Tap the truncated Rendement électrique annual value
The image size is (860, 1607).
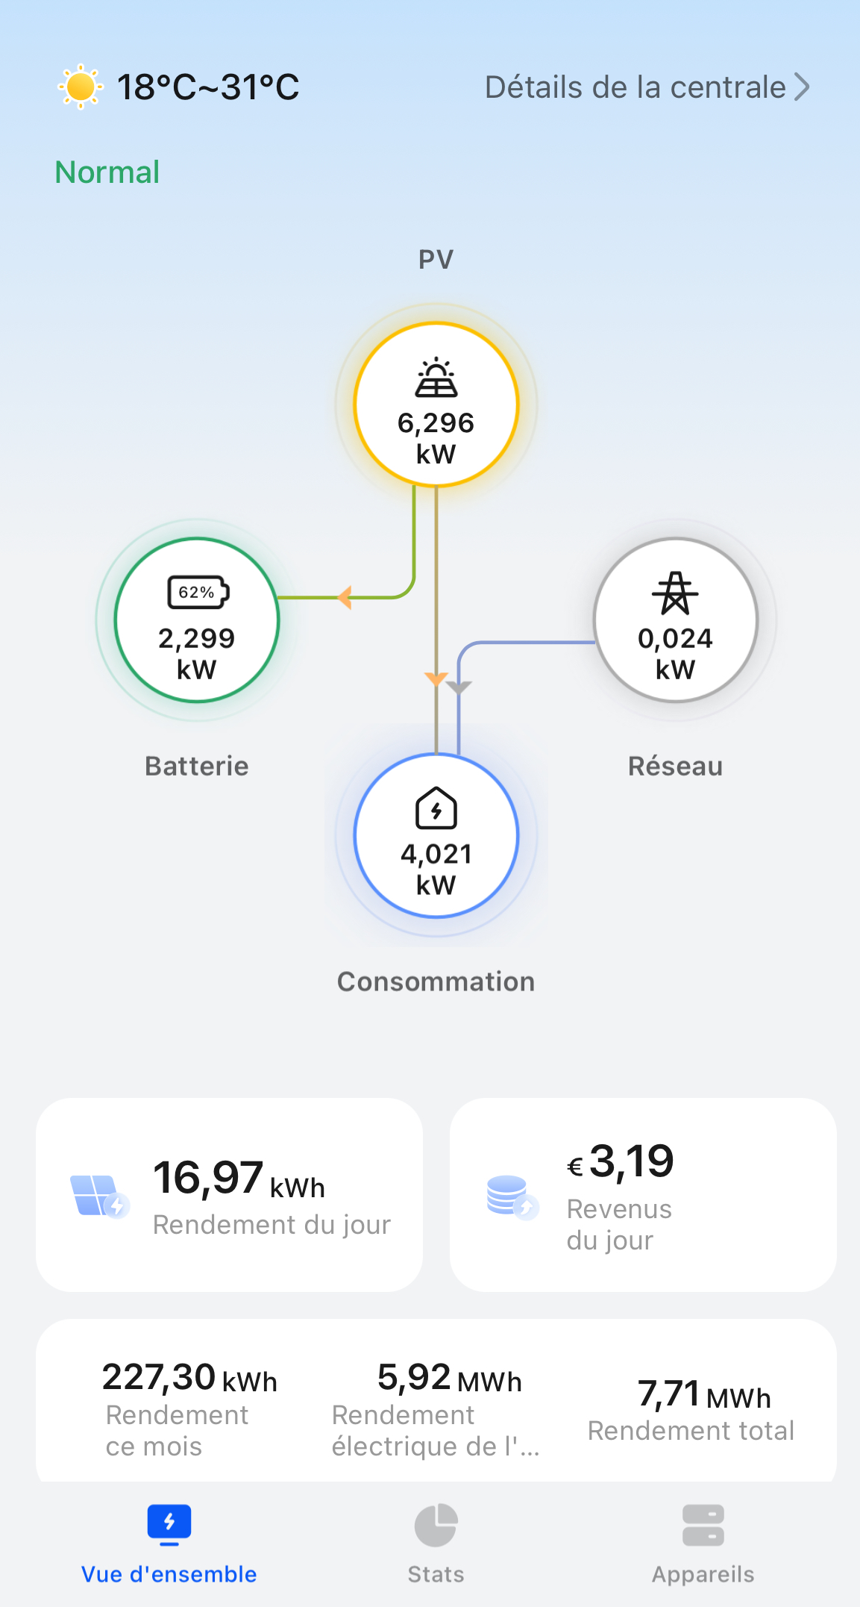pyautogui.click(x=449, y=1378)
